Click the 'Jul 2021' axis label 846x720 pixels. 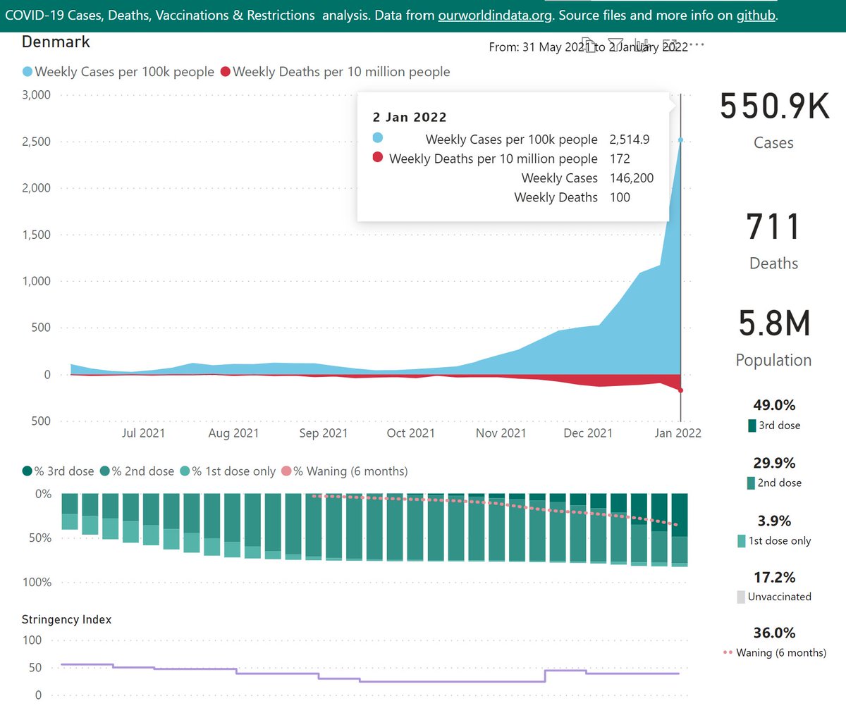point(143,433)
